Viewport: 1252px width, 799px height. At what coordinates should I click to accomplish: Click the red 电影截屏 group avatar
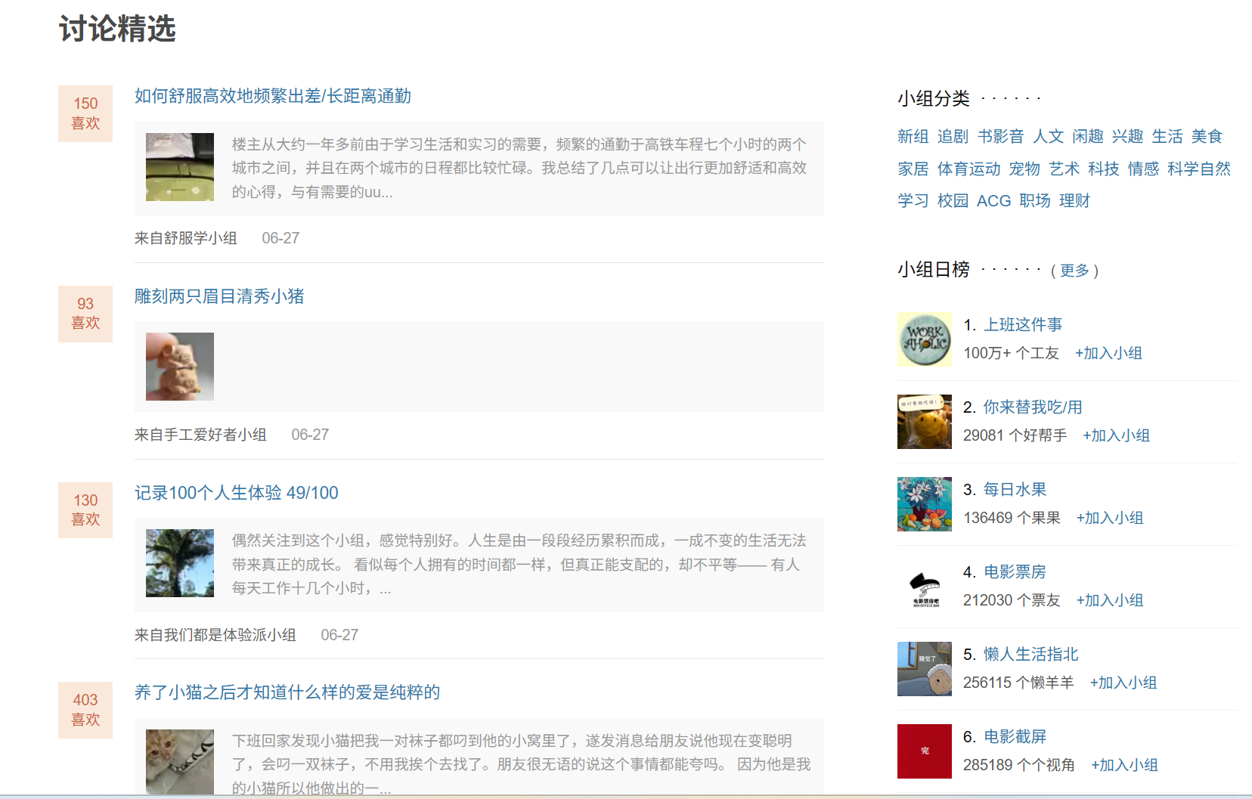click(925, 751)
